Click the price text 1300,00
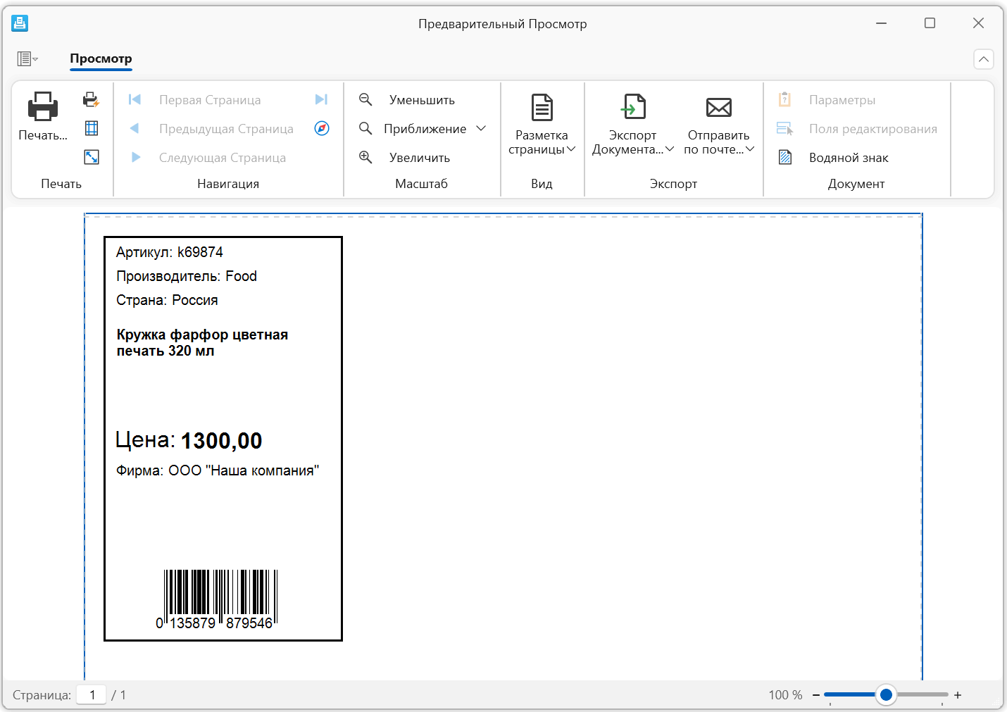The image size is (1007, 712). coord(222,441)
